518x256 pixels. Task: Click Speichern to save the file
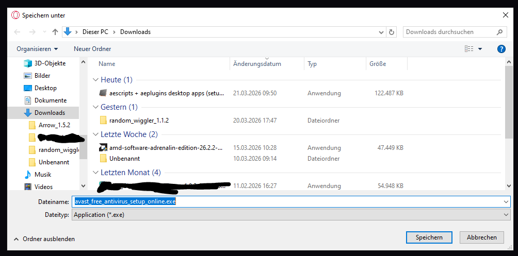[429, 237]
